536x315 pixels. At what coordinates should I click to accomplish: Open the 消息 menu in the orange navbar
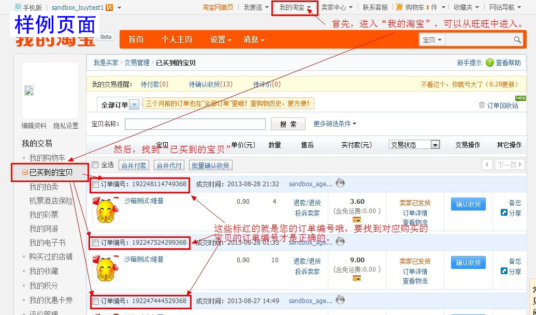pos(252,39)
